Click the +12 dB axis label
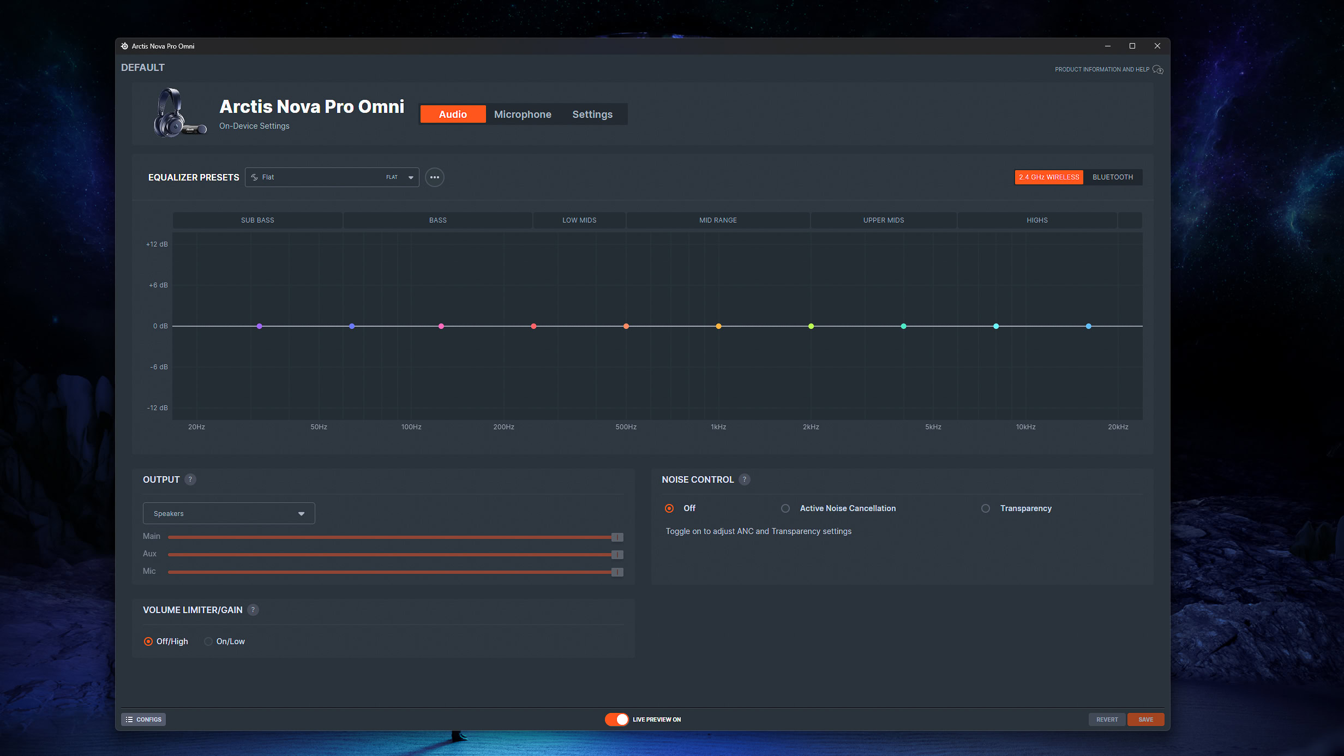 click(x=157, y=244)
